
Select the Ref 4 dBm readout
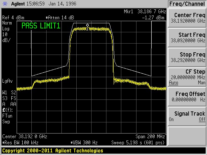[13, 18]
